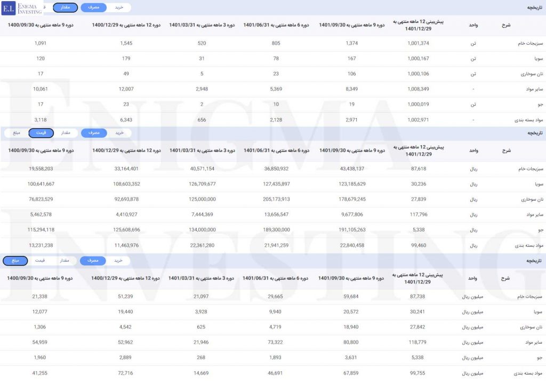Click تاریخچه heading of top section
The height and width of the screenshot is (381, 546).
pyautogui.click(x=532, y=7)
